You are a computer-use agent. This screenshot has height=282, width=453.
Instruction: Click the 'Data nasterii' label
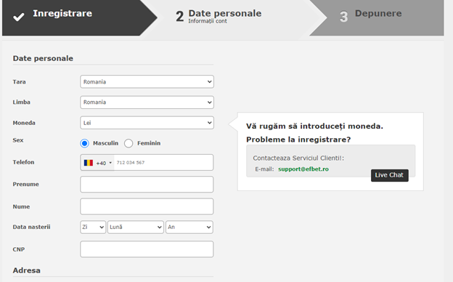click(31, 227)
